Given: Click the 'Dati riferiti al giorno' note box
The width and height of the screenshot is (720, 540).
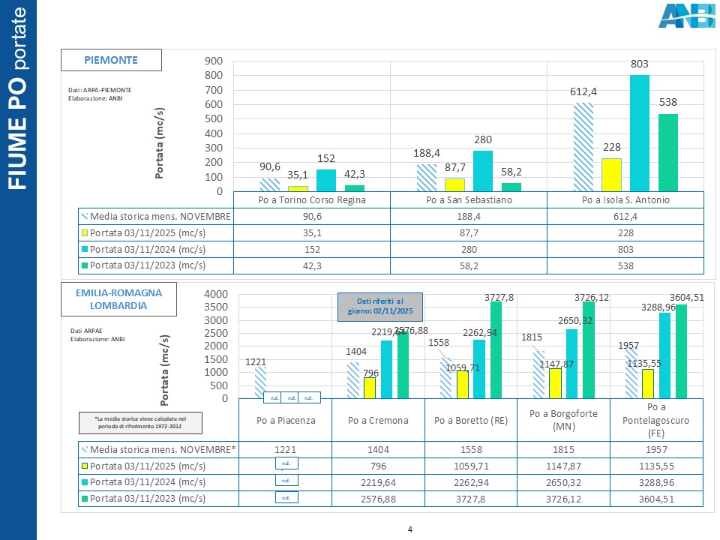Looking at the screenshot, I should click(379, 306).
